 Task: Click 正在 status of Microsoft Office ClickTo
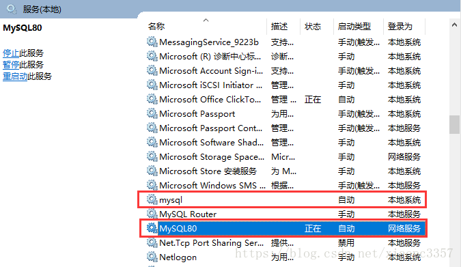click(313, 100)
